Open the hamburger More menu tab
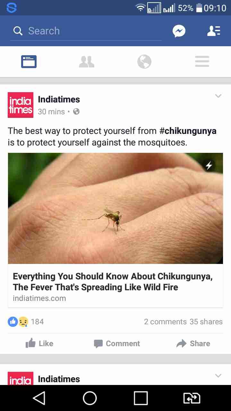 pyautogui.click(x=202, y=61)
